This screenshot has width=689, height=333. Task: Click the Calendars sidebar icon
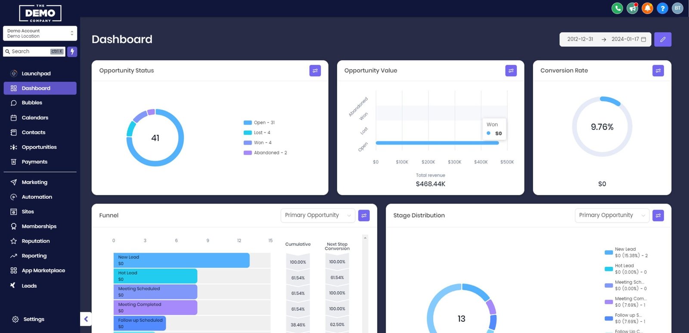(x=14, y=117)
